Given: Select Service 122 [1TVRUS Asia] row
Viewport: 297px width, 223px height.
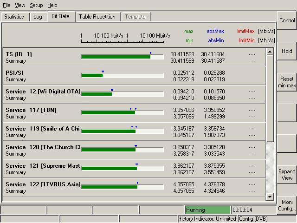Looking at the screenshot, I should 42,187.
